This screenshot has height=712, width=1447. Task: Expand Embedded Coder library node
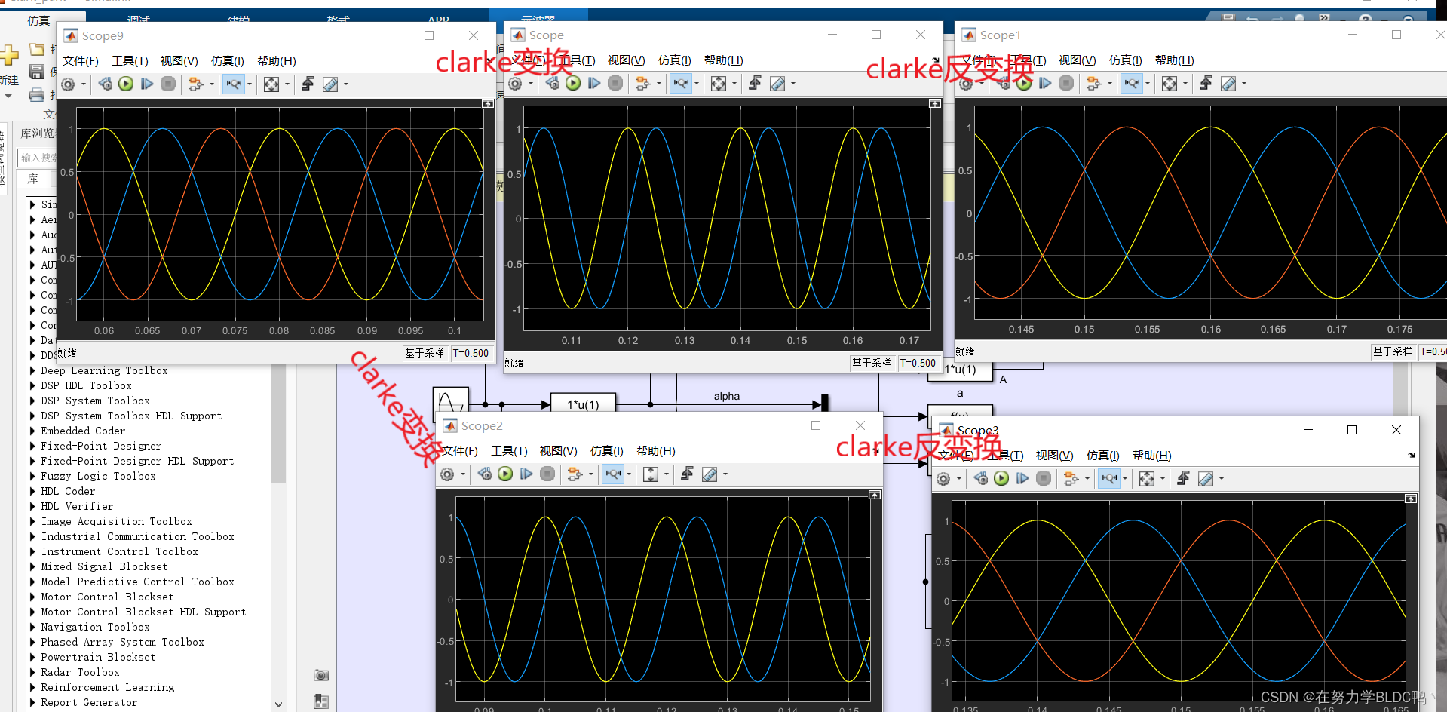click(32, 431)
